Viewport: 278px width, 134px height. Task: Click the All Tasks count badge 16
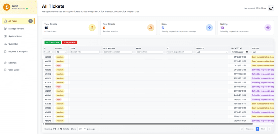(31, 21)
